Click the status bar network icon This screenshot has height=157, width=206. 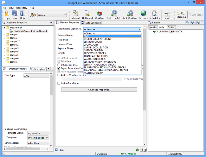[x=3, y=154]
